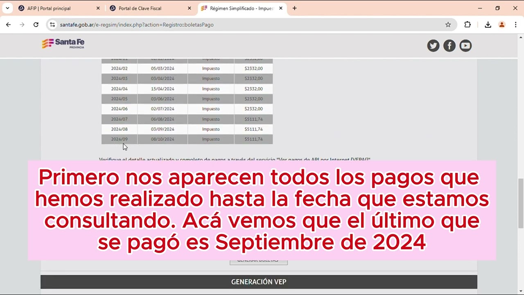Go back to the previous page

click(x=8, y=25)
